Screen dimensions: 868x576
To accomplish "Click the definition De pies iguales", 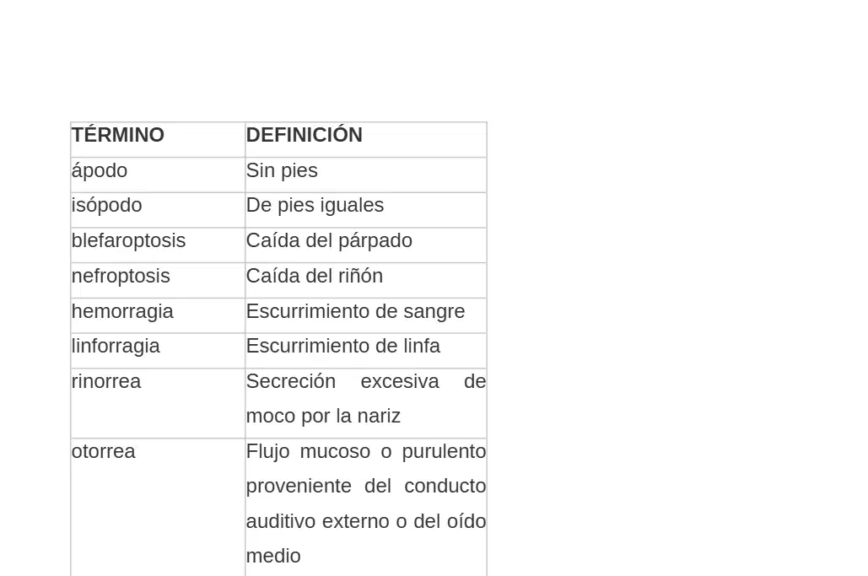I will coord(315,206).
